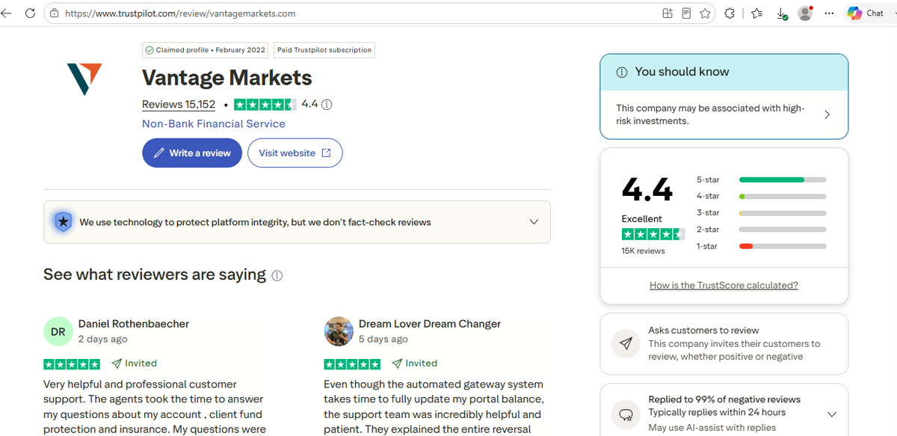Open immersive reader icon in address bar
Screen dimensions: 897x436
click(686, 13)
